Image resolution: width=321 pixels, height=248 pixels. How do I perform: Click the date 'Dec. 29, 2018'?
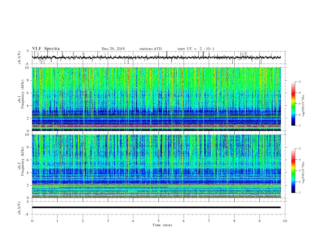point(113,49)
